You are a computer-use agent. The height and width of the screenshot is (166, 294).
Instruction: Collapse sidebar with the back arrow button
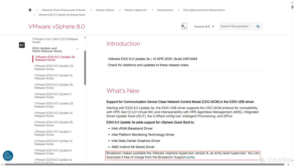[x=22, y=45]
